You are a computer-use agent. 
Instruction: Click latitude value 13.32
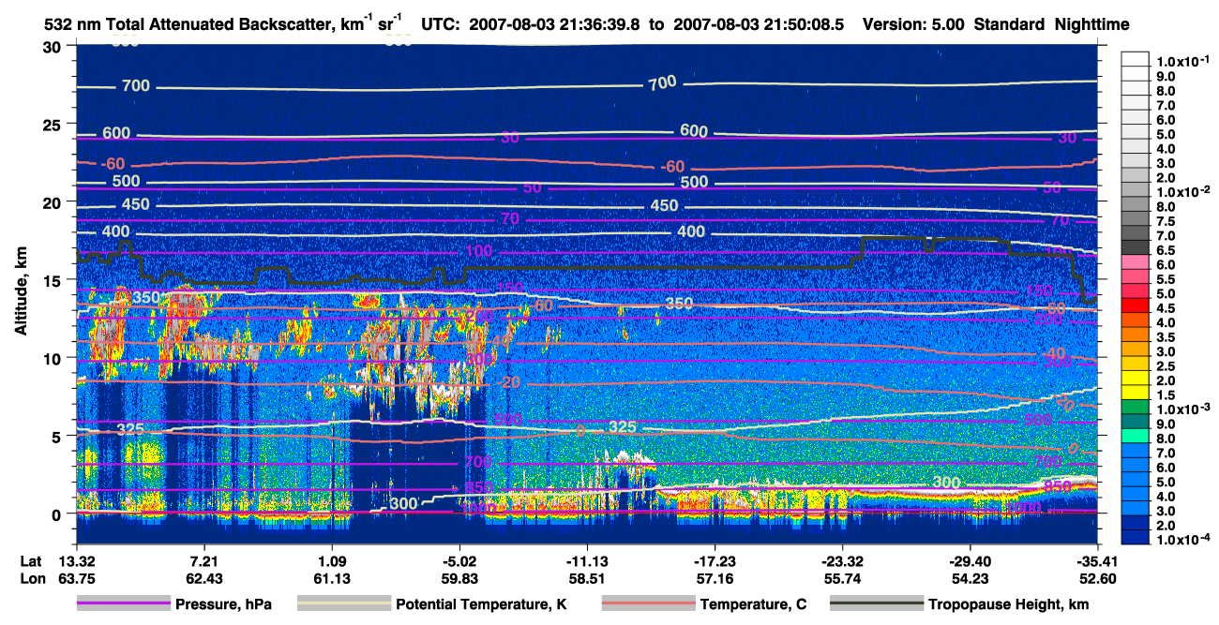pyautogui.click(x=76, y=561)
